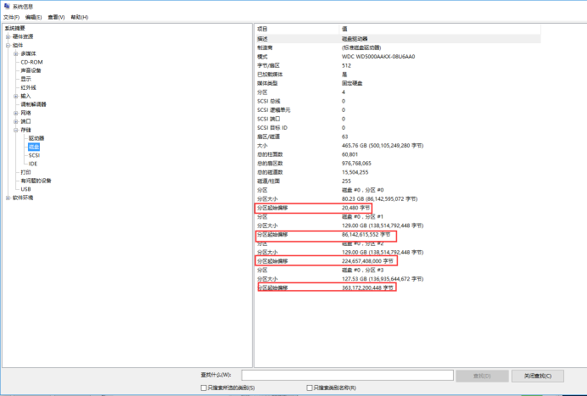Collapse the 存储 node minus box
This screenshot has width=587, height=396.
pos(16,130)
